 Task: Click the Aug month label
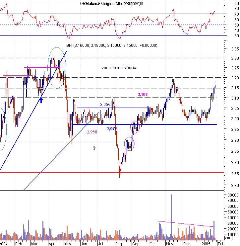(x=118, y=244)
